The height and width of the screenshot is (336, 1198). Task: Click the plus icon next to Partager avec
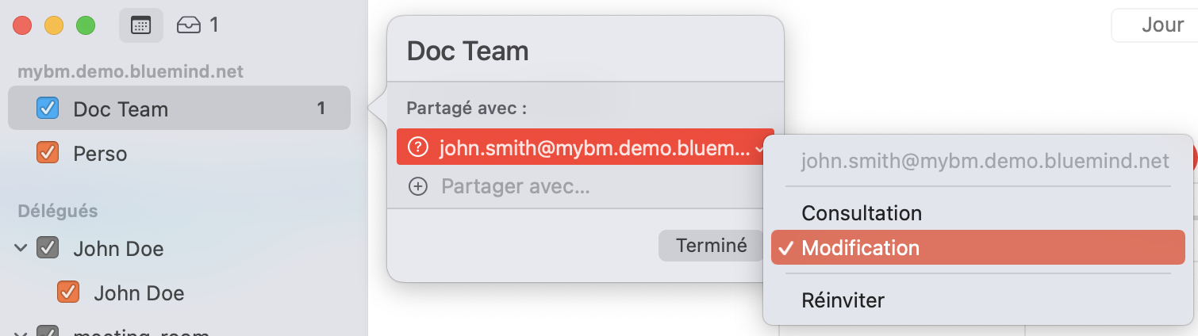(x=417, y=187)
